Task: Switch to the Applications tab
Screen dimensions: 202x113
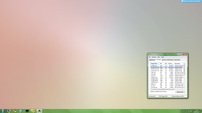Action: pyautogui.click(x=152, y=60)
